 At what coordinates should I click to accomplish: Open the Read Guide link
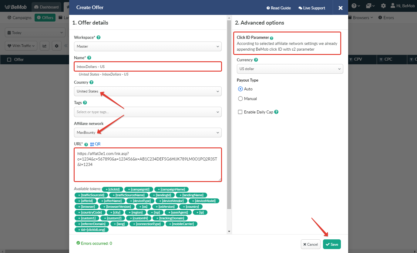click(279, 8)
